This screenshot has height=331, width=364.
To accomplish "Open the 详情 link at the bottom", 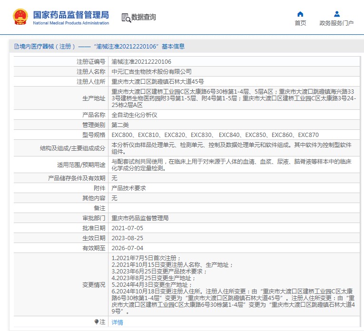I will click(117, 322).
